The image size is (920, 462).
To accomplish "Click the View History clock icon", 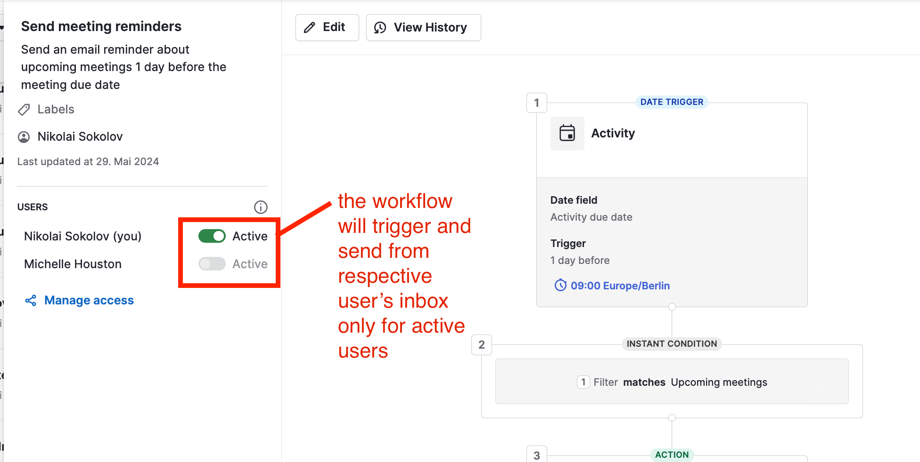I will (x=380, y=28).
